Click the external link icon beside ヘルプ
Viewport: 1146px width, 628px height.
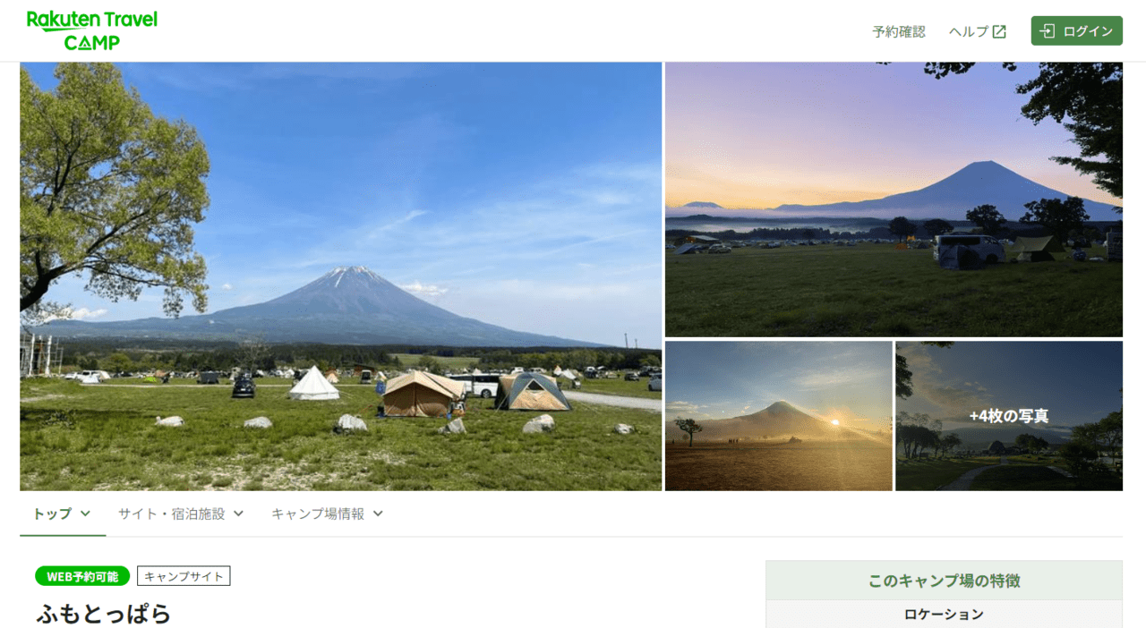999,31
